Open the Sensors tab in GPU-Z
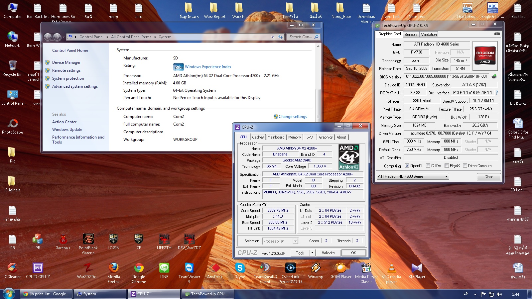This screenshot has height=299, width=532. pyautogui.click(x=411, y=35)
